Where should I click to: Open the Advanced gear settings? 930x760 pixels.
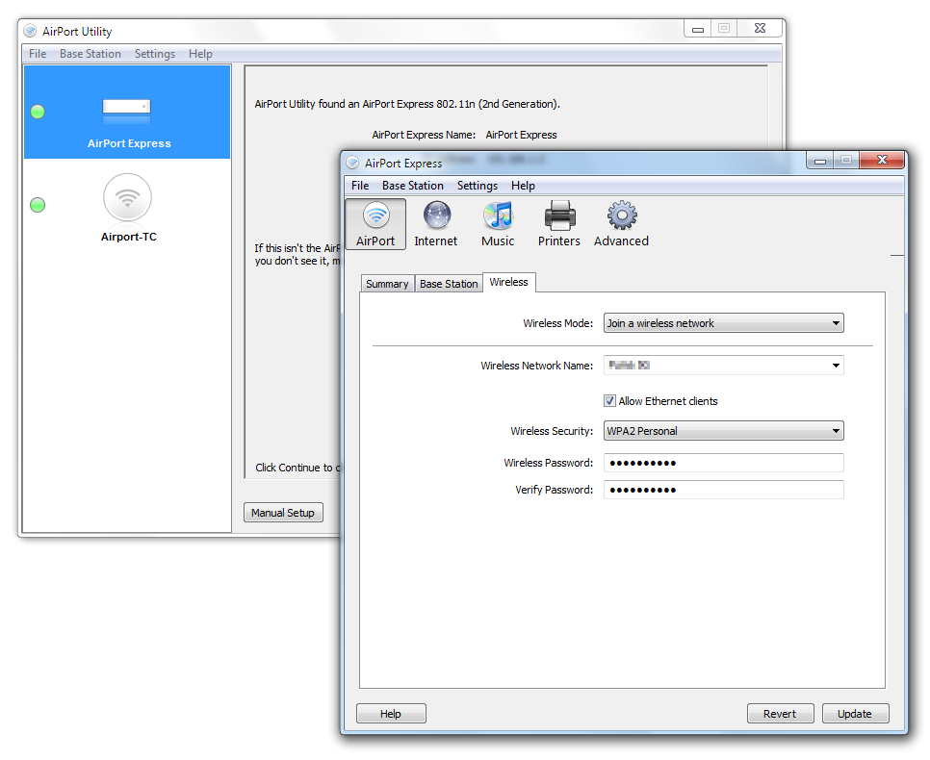621,224
